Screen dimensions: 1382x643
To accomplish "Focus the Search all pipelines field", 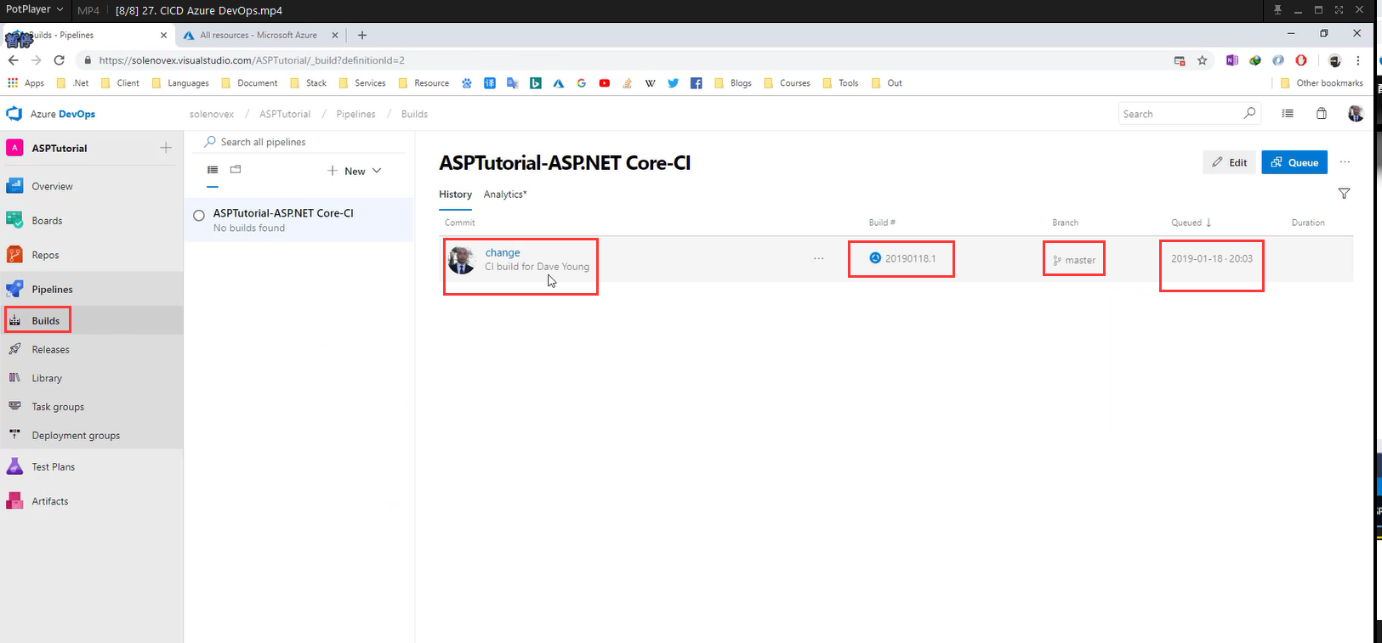I will coord(304,142).
